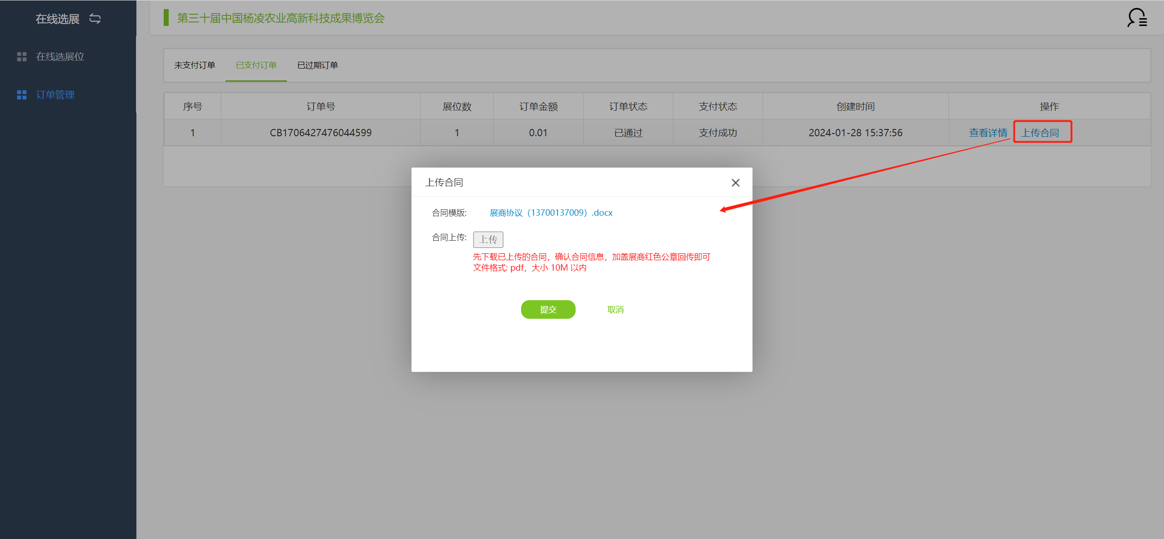
Task: Switch to the 已过期订单 tab
Action: tap(317, 65)
